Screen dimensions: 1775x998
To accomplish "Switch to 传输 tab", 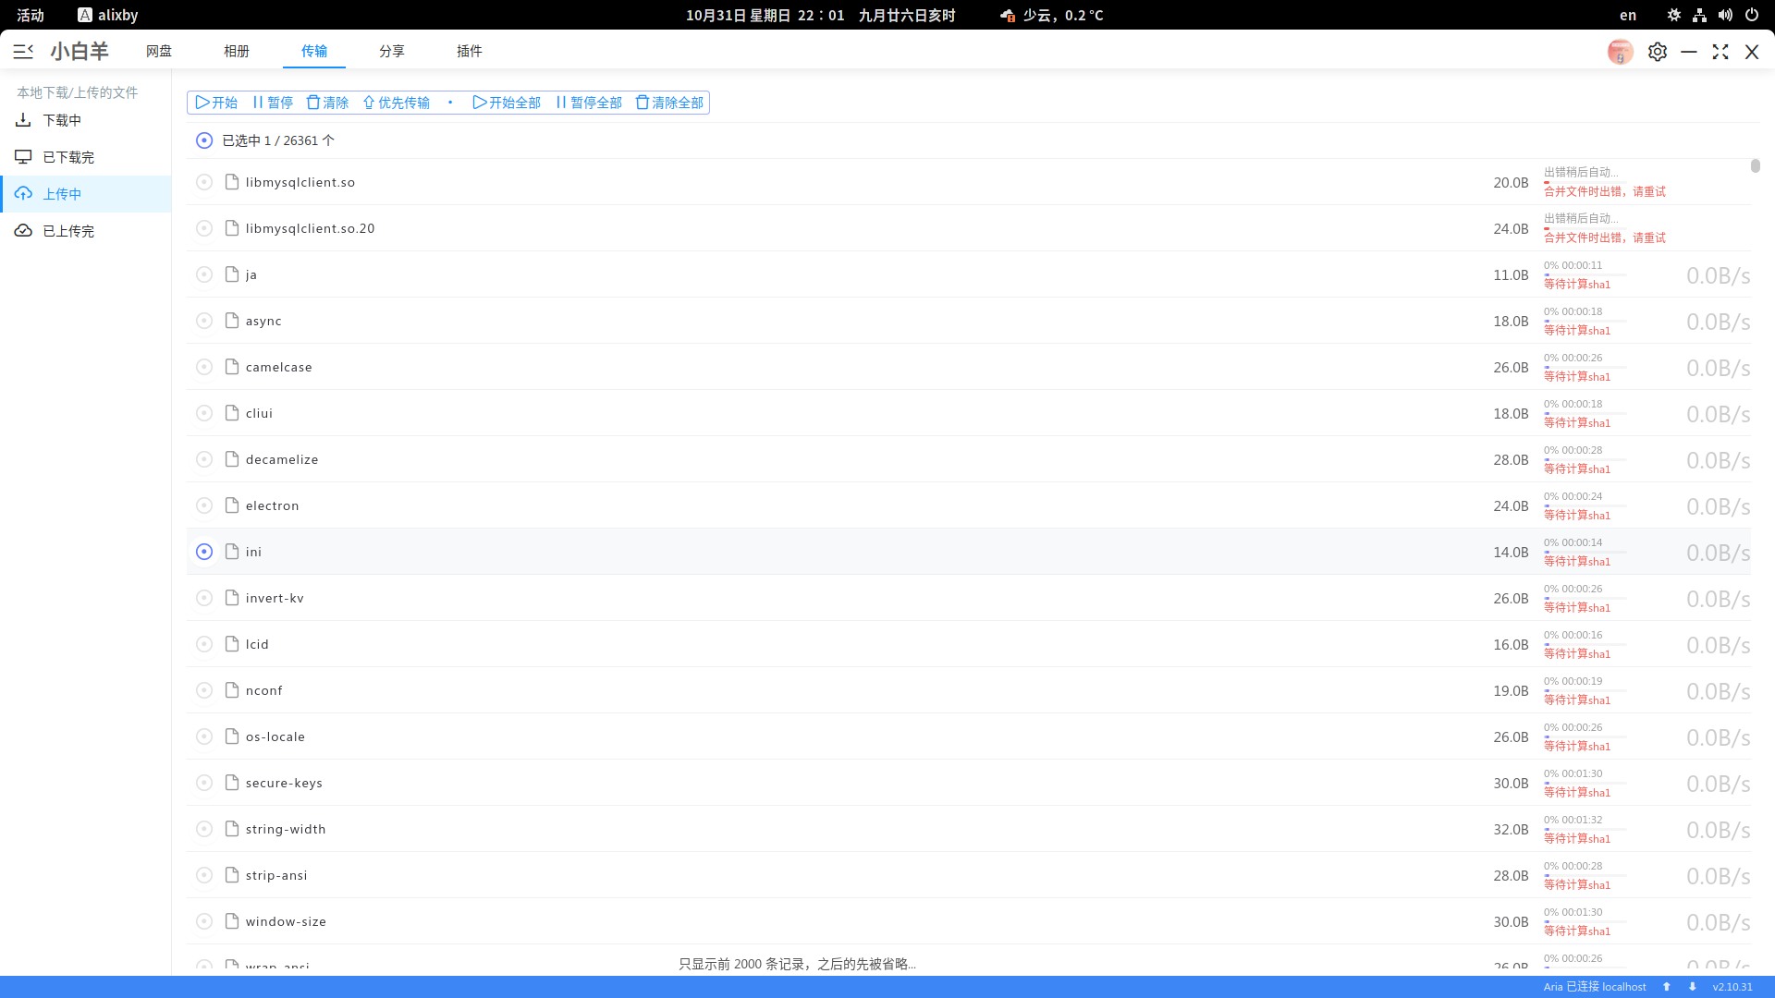I will (x=314, y=51).
